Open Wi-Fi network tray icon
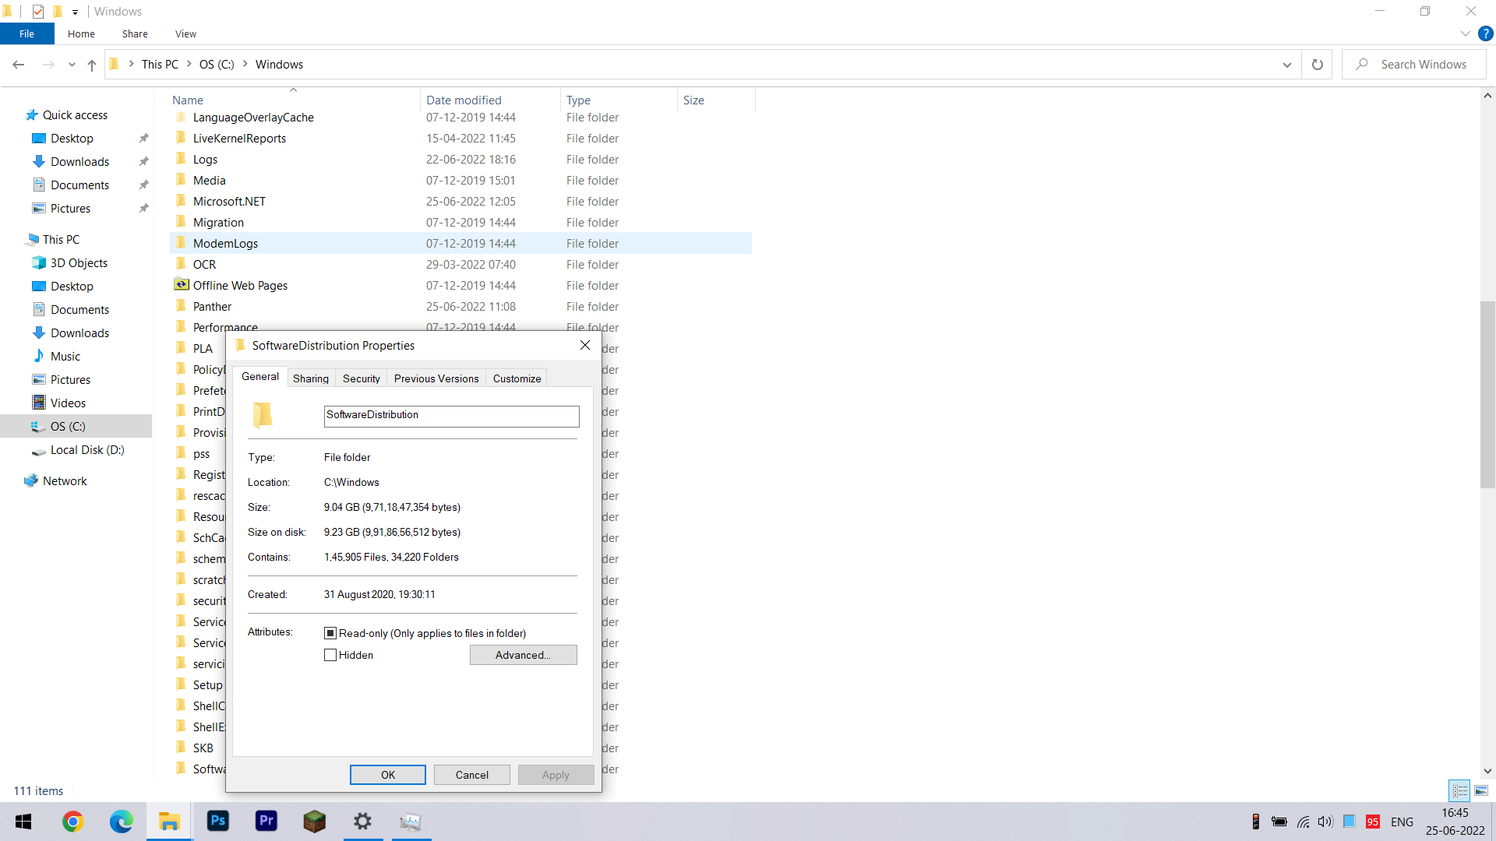This screenshot has width=1496, height=841. (1304, 822)
